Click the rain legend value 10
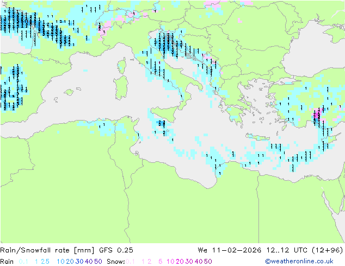Image resolution: width=345 pixels, height=266 pixels. (60, 262)
